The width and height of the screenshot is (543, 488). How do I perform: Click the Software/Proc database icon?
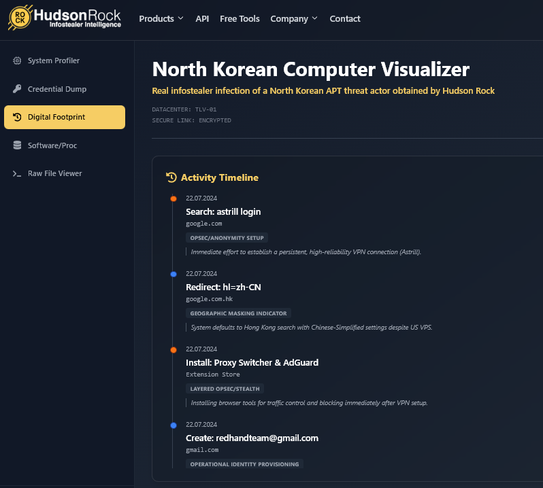pos(17,145)
